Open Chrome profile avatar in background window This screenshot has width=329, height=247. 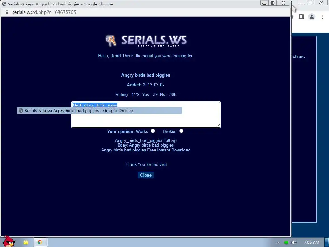pos(312,17)
